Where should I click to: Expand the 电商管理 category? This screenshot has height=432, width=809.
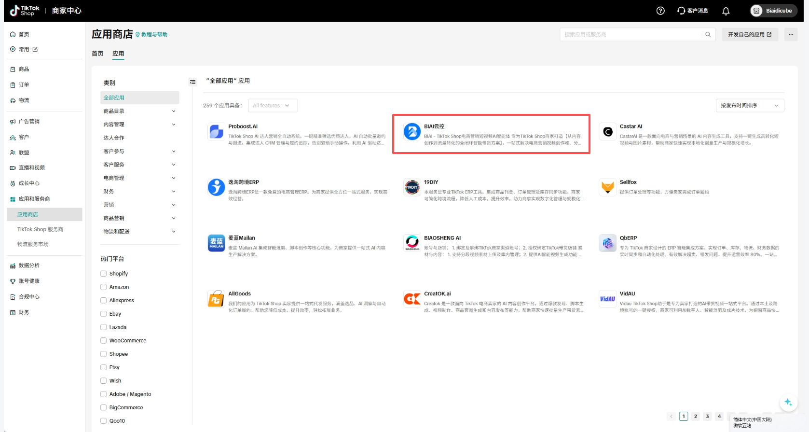(x=174, y=178)
